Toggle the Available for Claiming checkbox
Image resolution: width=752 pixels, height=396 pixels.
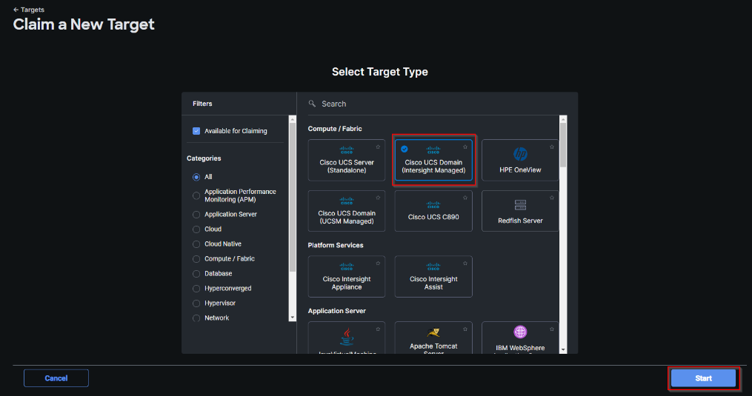coord(196,131)
